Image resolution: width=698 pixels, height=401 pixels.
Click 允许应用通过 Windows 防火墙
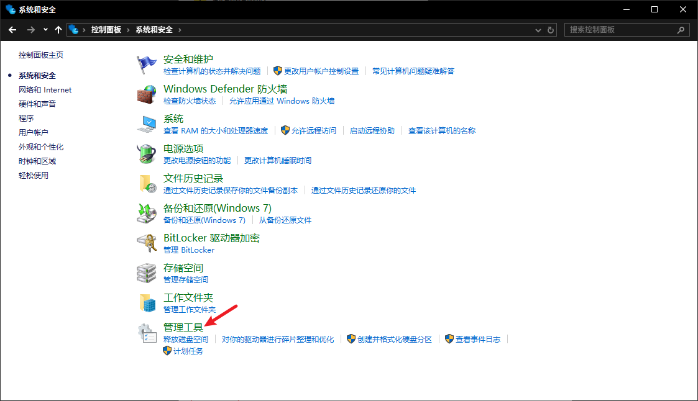(x=282, y=101)
